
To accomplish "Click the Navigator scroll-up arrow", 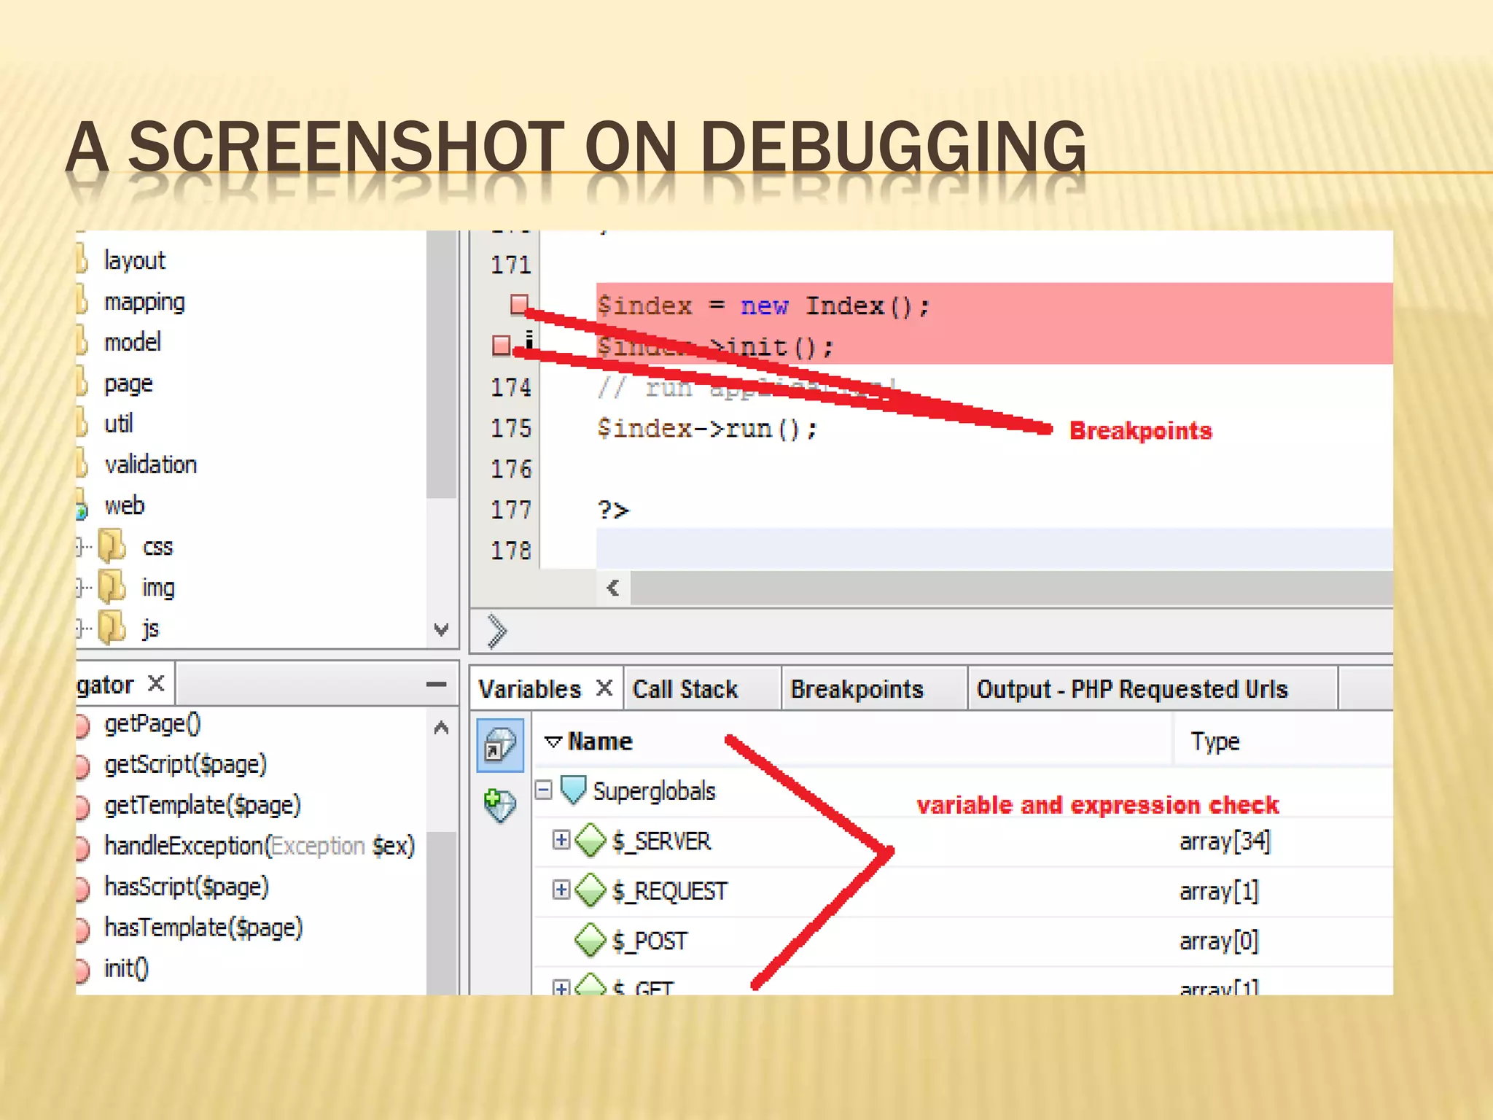I will (441, 728).
